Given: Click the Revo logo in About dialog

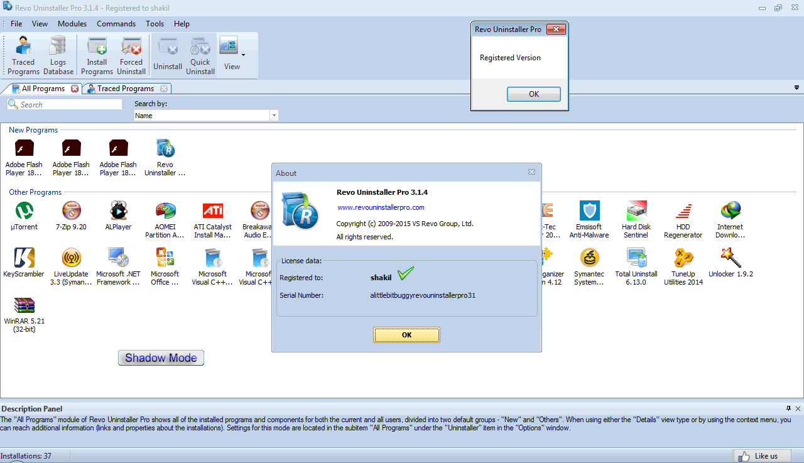Looking at the screenshot, I should tap(300, 210).
